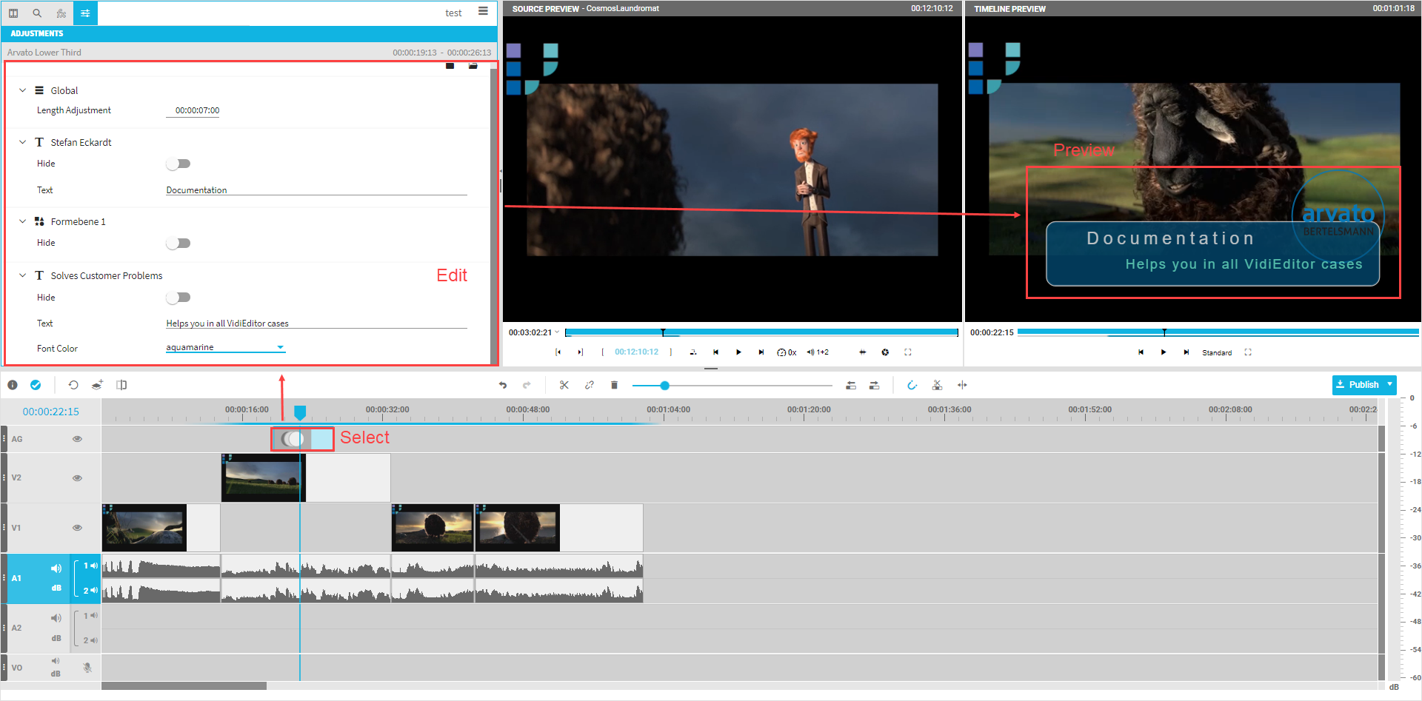Click the undo arrow in timeline toolbar
This screenshot has width=1422, height=701.
pyautogui.click(x=503, y=385)
